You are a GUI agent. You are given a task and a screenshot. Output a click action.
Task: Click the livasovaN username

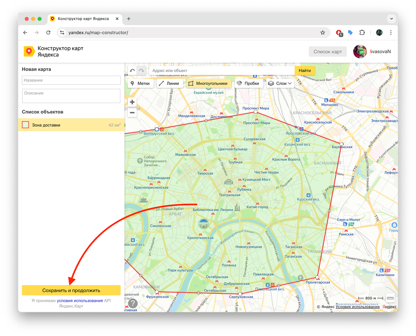380,52
